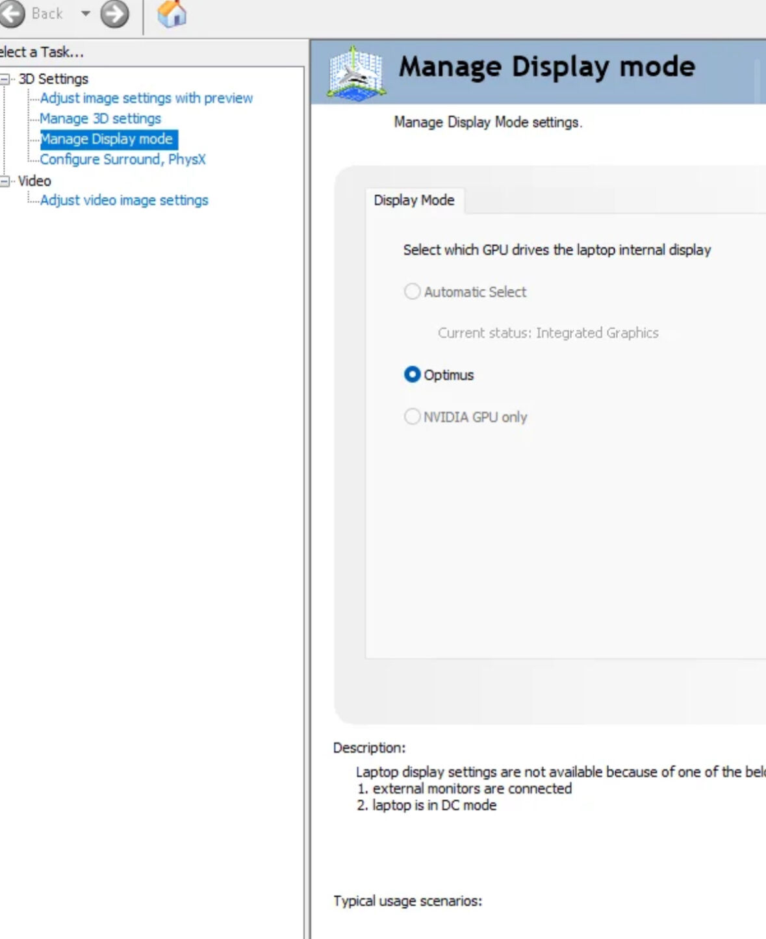Open the Back history dropdown arrow
Image resolution: width=766 pixels, height=939 pixels.
coord(86,14)
